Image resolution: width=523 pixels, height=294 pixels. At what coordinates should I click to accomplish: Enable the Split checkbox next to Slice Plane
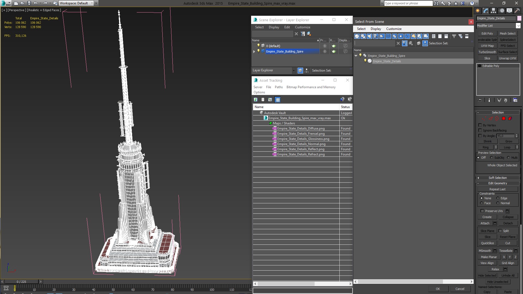(500, 231)
